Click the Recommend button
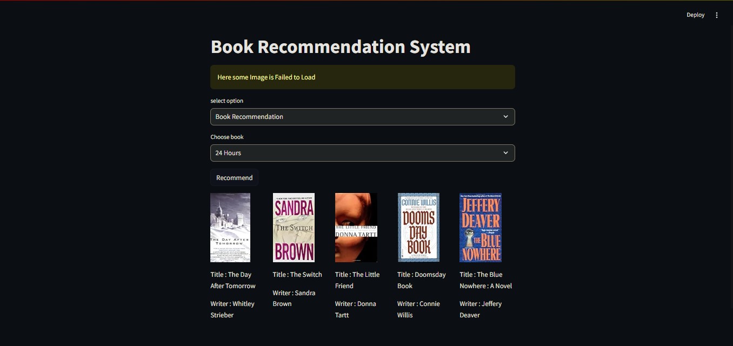Screen dimensions: 733x346 [x=234, y=178]
